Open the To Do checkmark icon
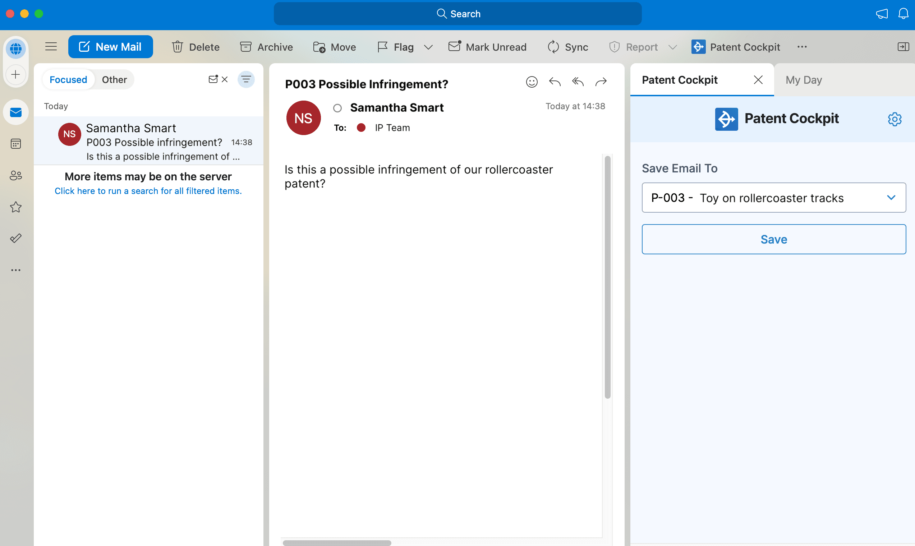The image size is (915, 546). tap(15, 238)
